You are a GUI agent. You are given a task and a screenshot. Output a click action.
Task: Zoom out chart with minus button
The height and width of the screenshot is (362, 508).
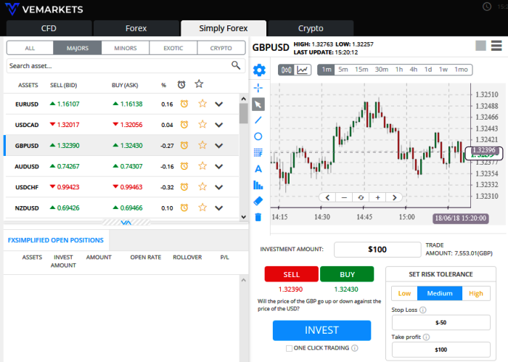click(345, 197)
